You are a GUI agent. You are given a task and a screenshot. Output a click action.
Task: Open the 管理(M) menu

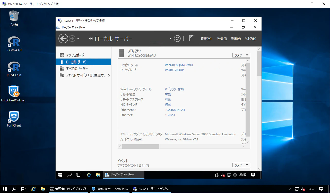tap(206, 39)
